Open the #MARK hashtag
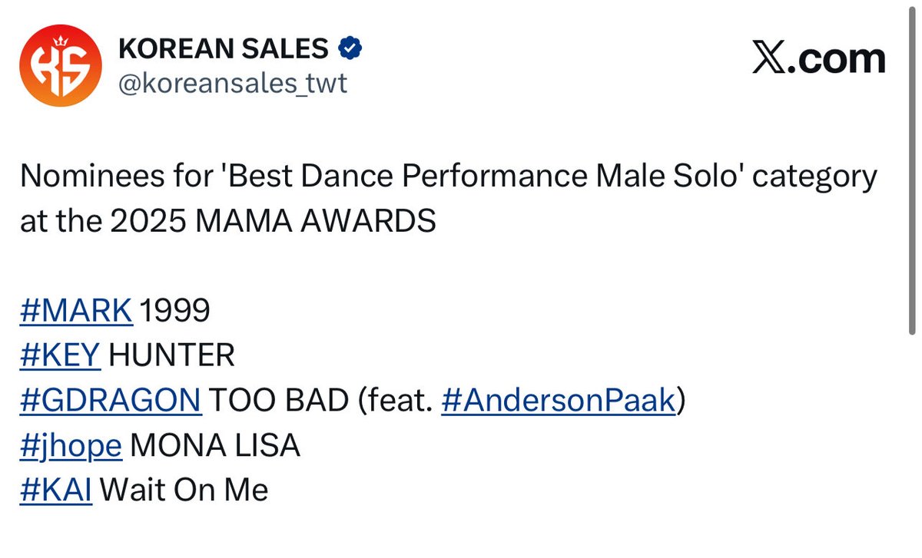 point(76,311)
